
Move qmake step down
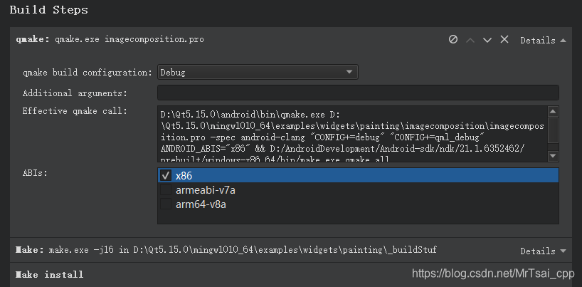click(487, 40)
